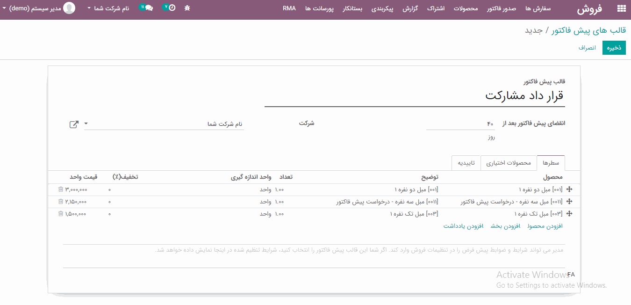Click the انصراف discard button
The width and height of the screenshot is (631, 305).
click(587, 48)
